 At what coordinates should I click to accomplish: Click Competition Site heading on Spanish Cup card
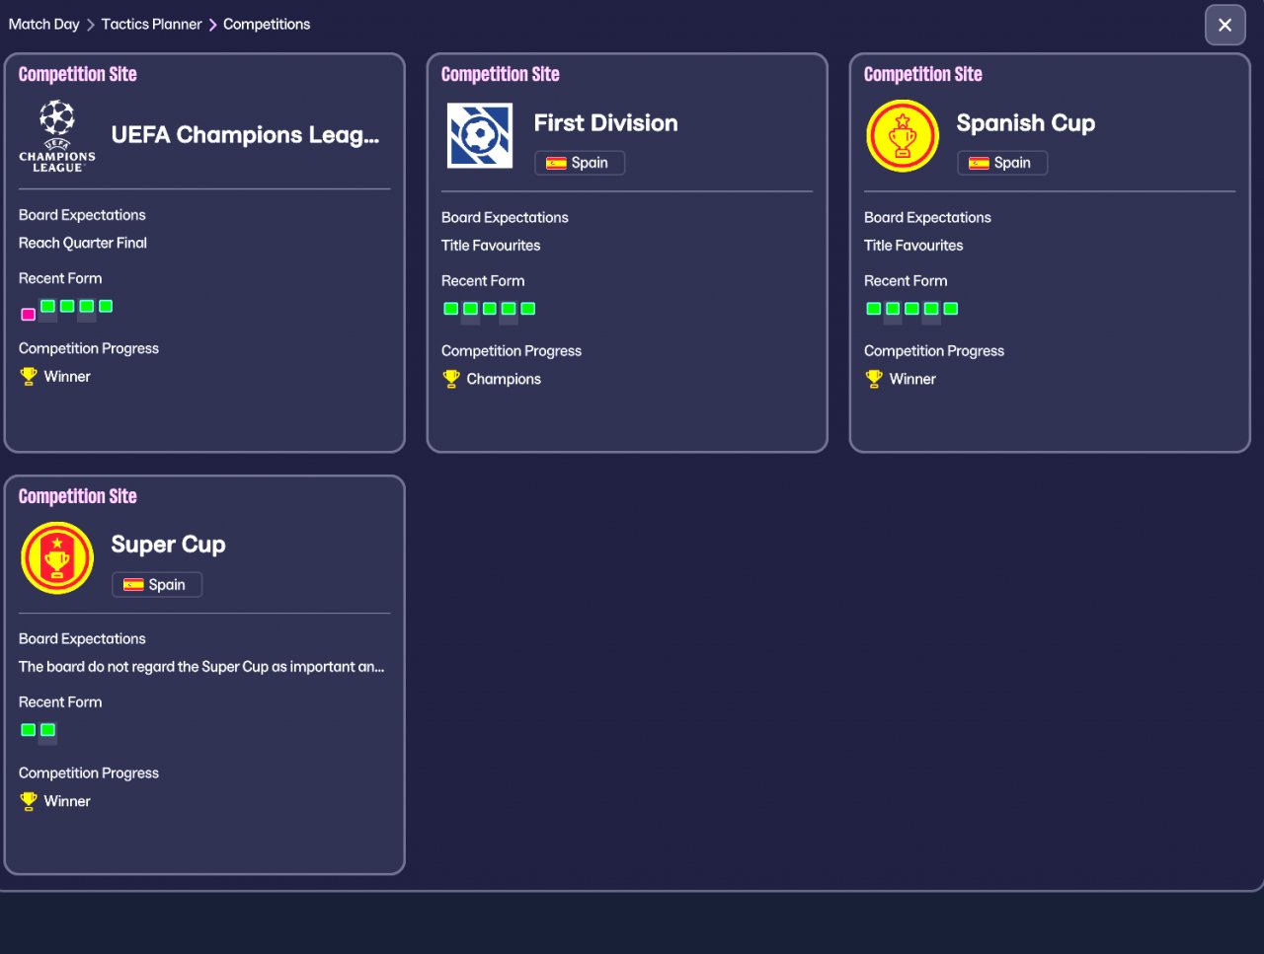[923, 74]
